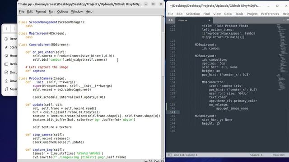
Task: Maximize the IDLE main.py window
Action: (x=154, y=4)
